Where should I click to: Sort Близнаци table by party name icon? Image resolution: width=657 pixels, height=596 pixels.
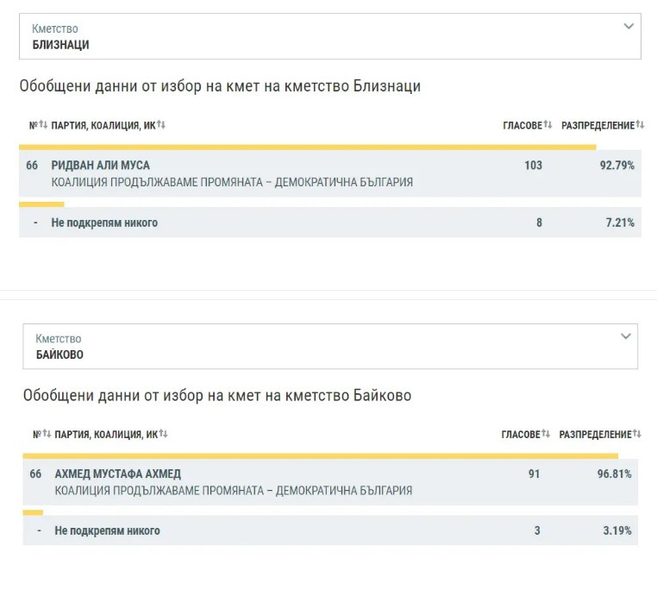161,126
